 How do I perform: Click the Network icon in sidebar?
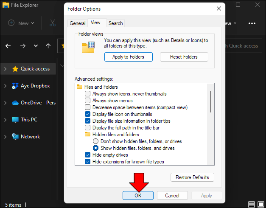[15, 137]
